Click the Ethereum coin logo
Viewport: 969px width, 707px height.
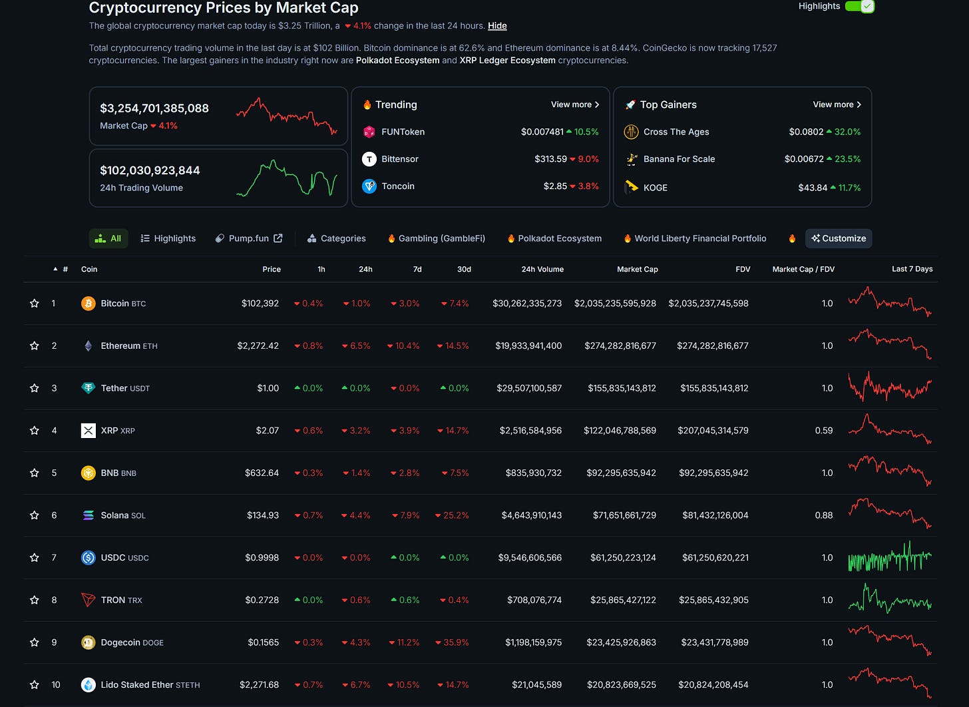[x=89, y=346]
